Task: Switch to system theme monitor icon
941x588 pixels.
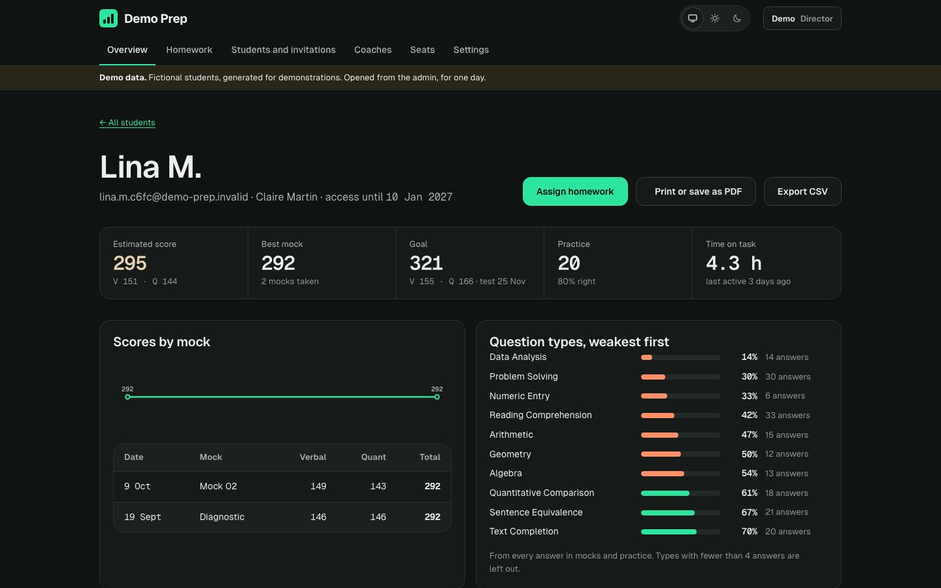Action: pos(693,18)
